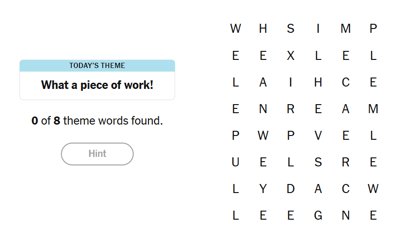Click the "0 of 8 theme words found" text
Screen dimensions: 400x252
tap(97, 121)
